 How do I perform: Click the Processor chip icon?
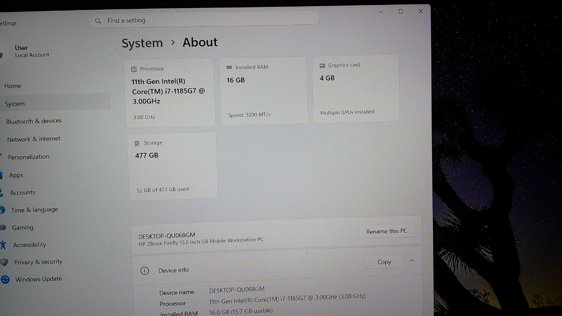[x=134, y=70]
